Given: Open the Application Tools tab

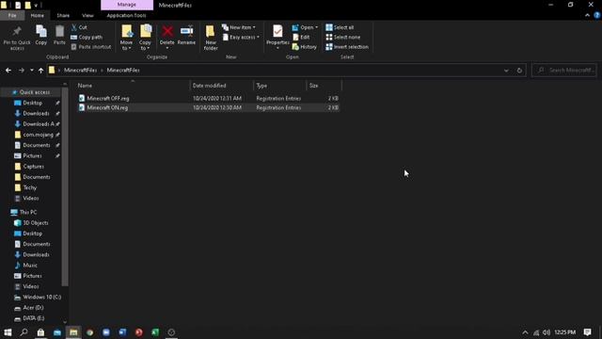Looking at the screenshot, I should pyautogui.click(x=126, y=15).
